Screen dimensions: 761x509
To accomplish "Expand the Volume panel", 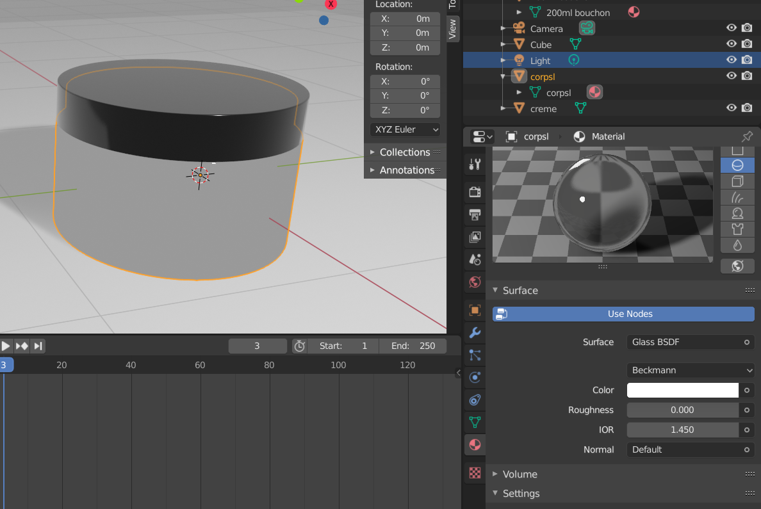I will (x=520, y=474).
